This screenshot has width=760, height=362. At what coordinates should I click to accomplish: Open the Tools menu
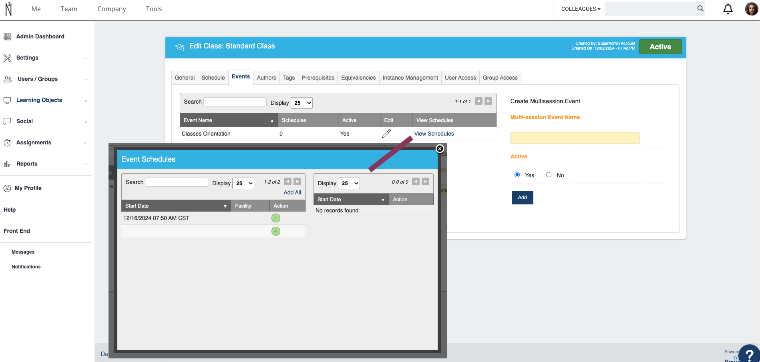(154, 9)
